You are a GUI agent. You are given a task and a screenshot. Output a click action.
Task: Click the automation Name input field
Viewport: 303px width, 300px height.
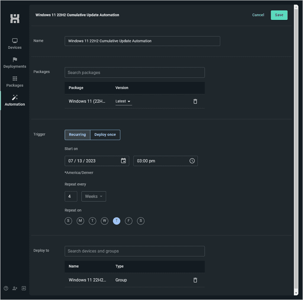[142, 41]
